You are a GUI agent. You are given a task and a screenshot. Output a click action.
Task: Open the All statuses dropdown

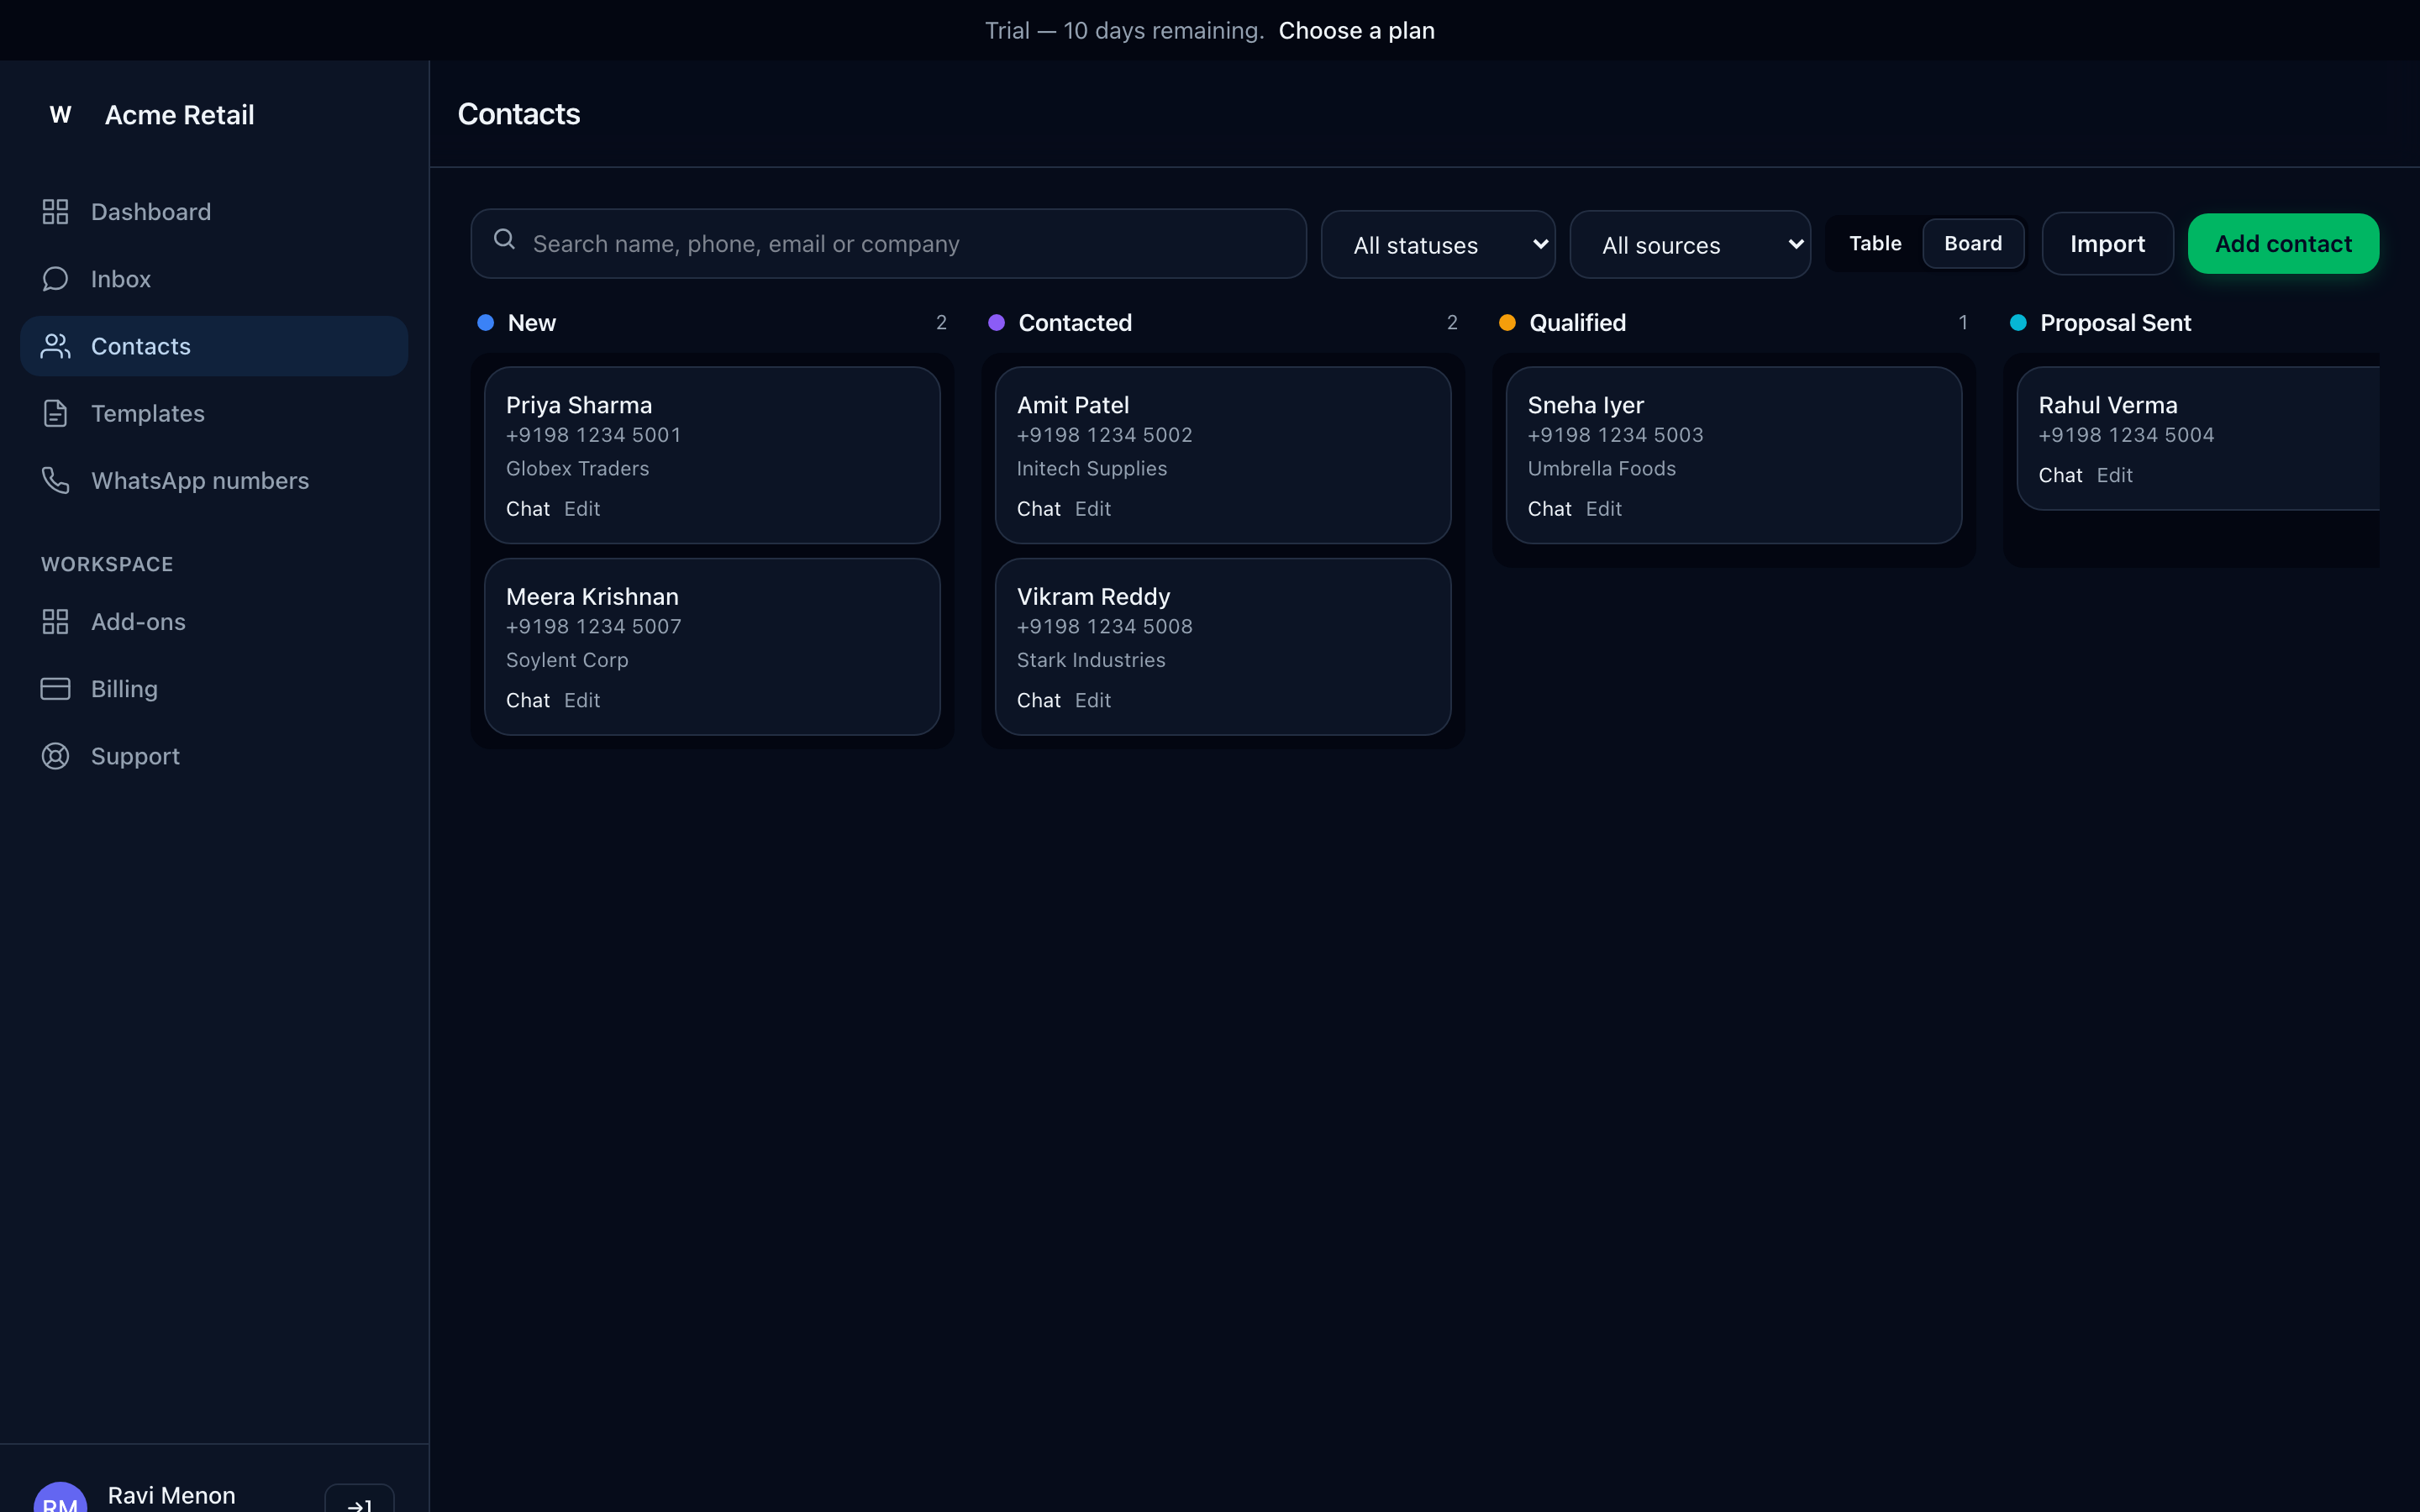[1438, 244]
